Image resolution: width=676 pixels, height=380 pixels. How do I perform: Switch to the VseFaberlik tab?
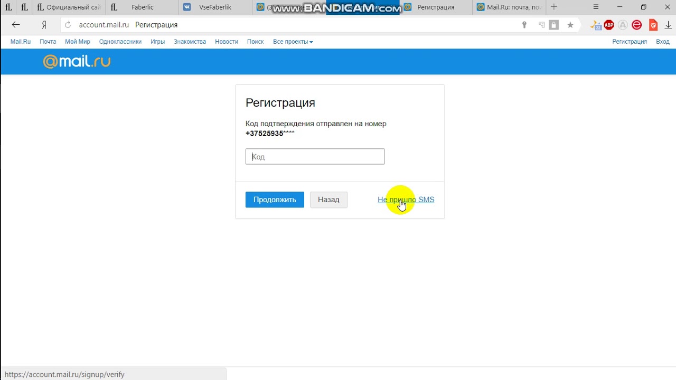(x=215, y=7)
